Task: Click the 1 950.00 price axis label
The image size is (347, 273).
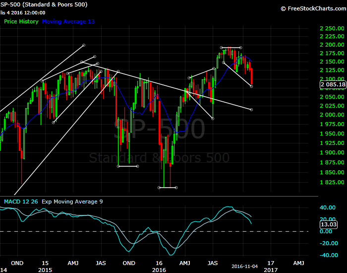Action: [332, 134]
